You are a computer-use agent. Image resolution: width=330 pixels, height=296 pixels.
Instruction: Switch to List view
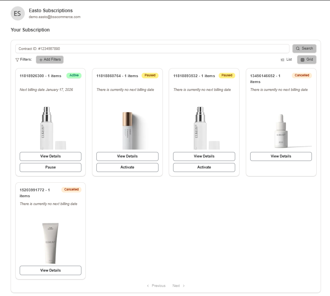(x=286, y=59)
